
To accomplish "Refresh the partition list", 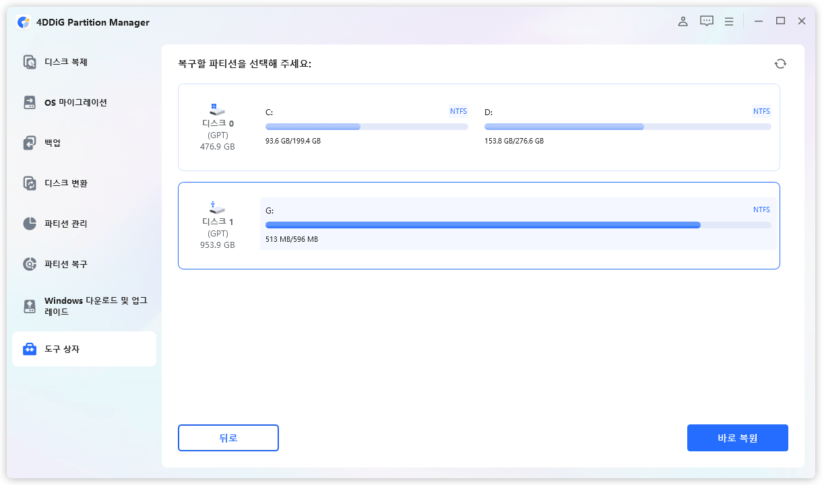I will click(780, 63).
